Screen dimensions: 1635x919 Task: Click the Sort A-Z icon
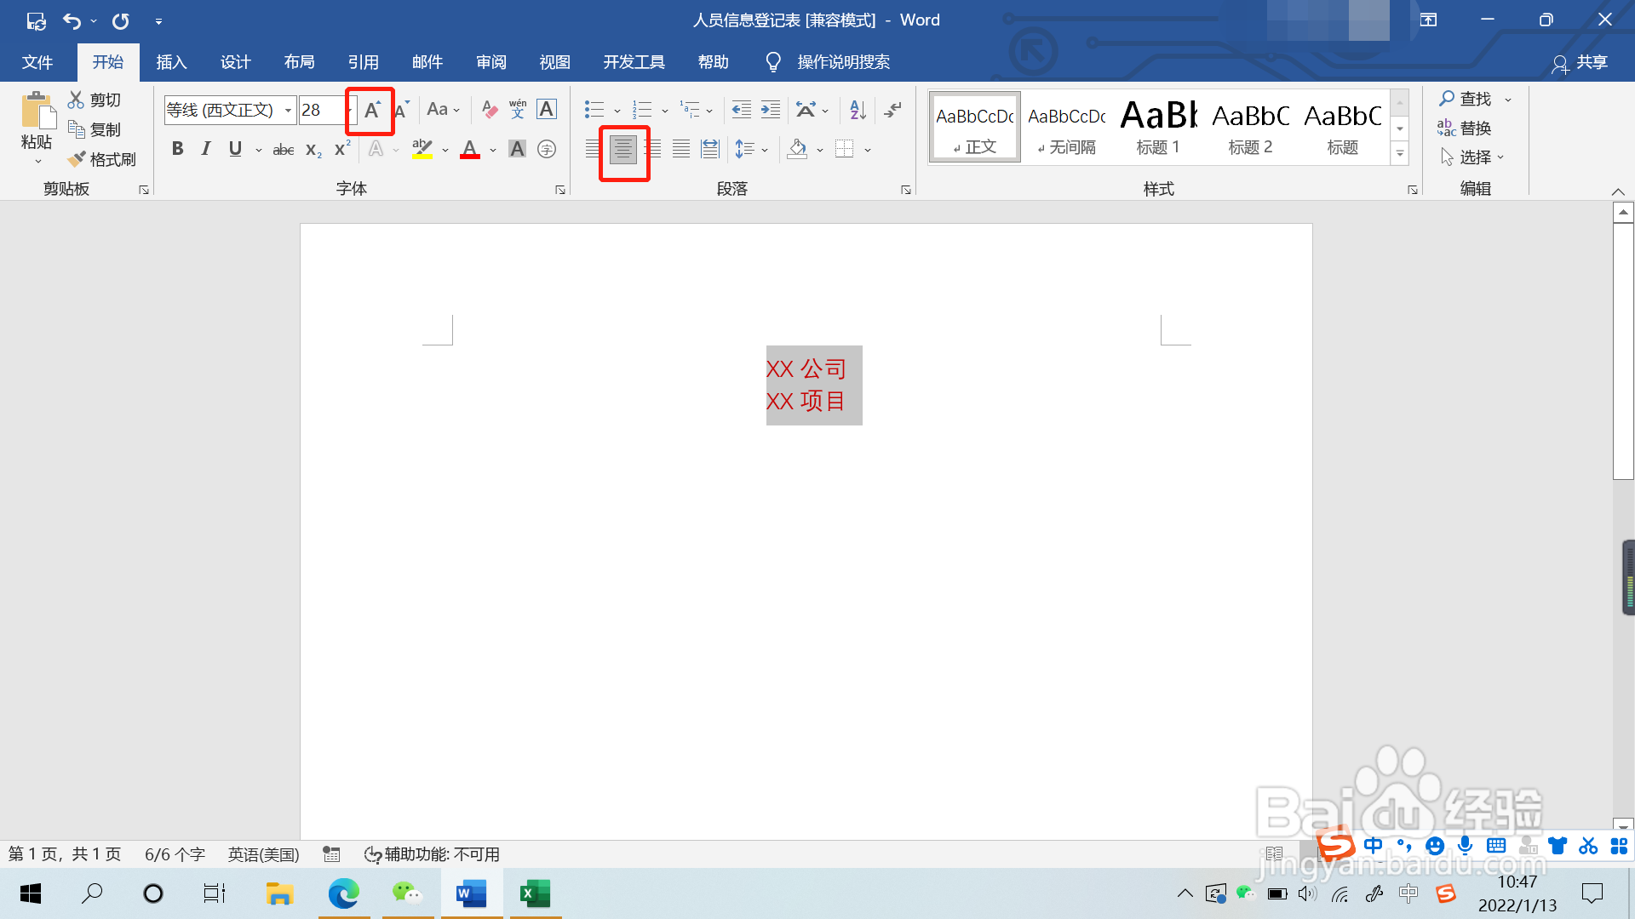(x=858, y=109)
